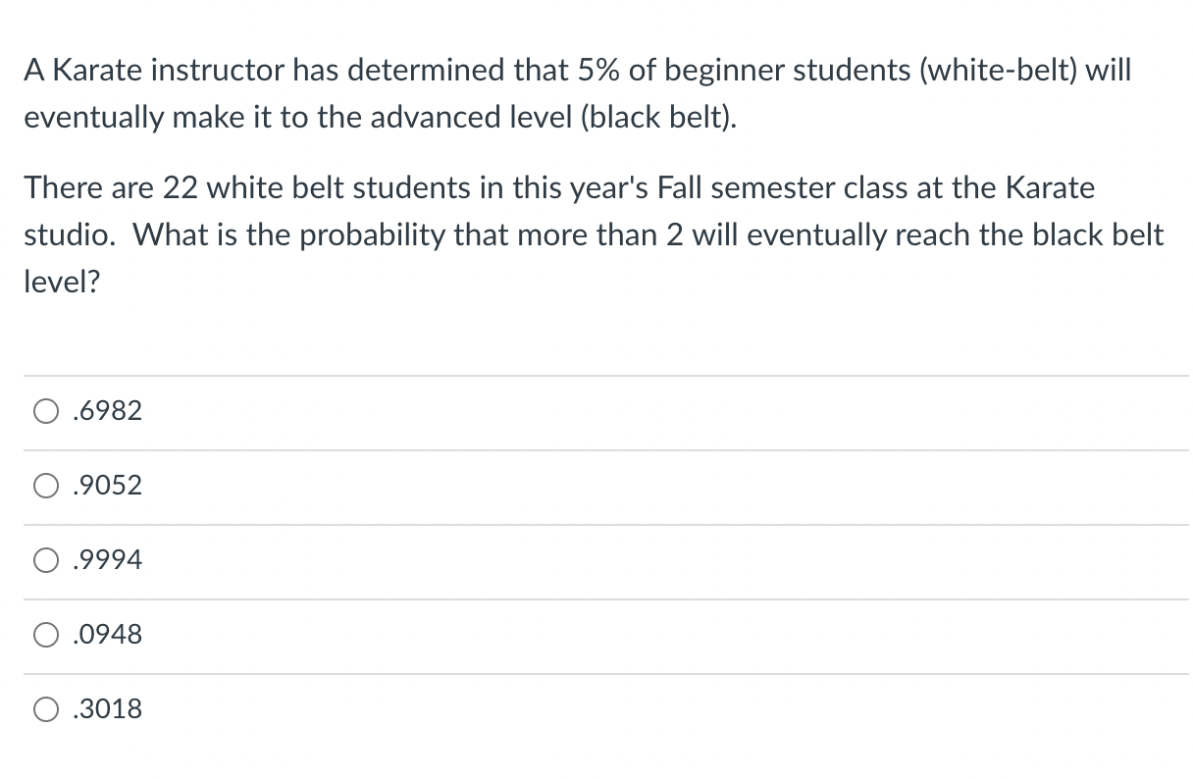Image resolution: width=1193 pixels, height=779 pixels.
Task: Click the answer label text .9052
Action: (x=108, y=487)
